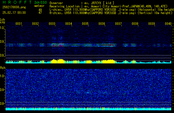The image size is (174, 113).
Task: Click time marker 0032
Action: coord(35,24)
